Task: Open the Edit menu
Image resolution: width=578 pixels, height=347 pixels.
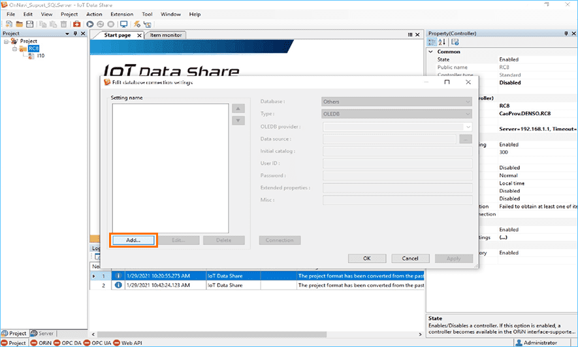Action: click(x=28, y=14)
